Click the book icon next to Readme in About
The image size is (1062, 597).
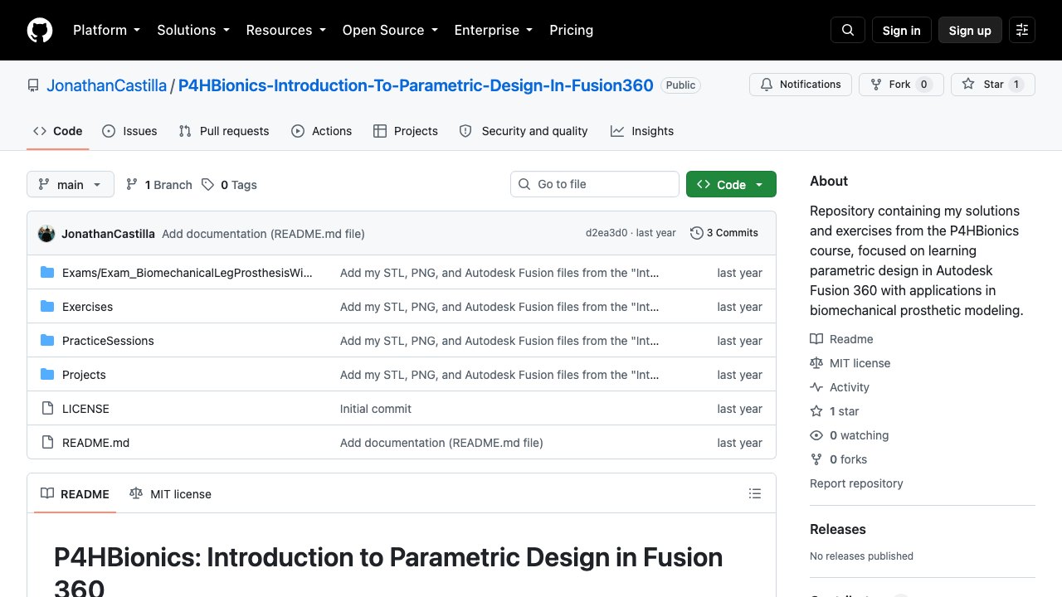816,339
